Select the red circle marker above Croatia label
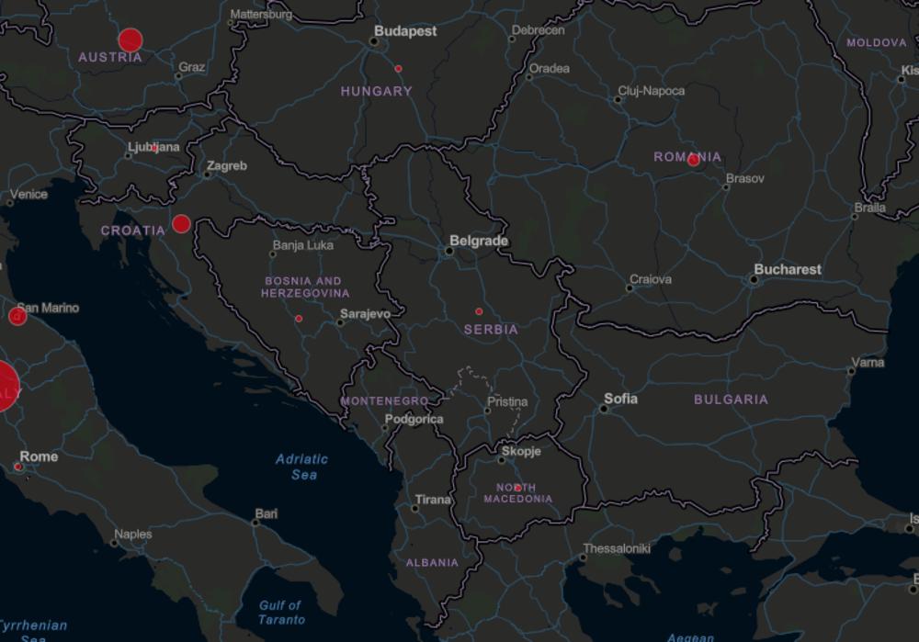The height and width of the screenshot is (642, 919). [181, 223]
